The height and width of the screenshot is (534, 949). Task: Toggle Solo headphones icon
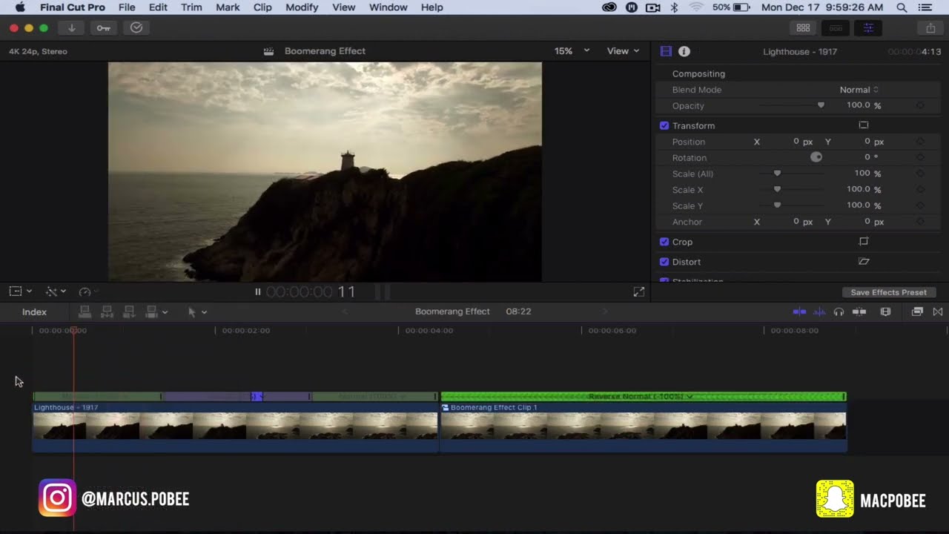pos(839,311)
